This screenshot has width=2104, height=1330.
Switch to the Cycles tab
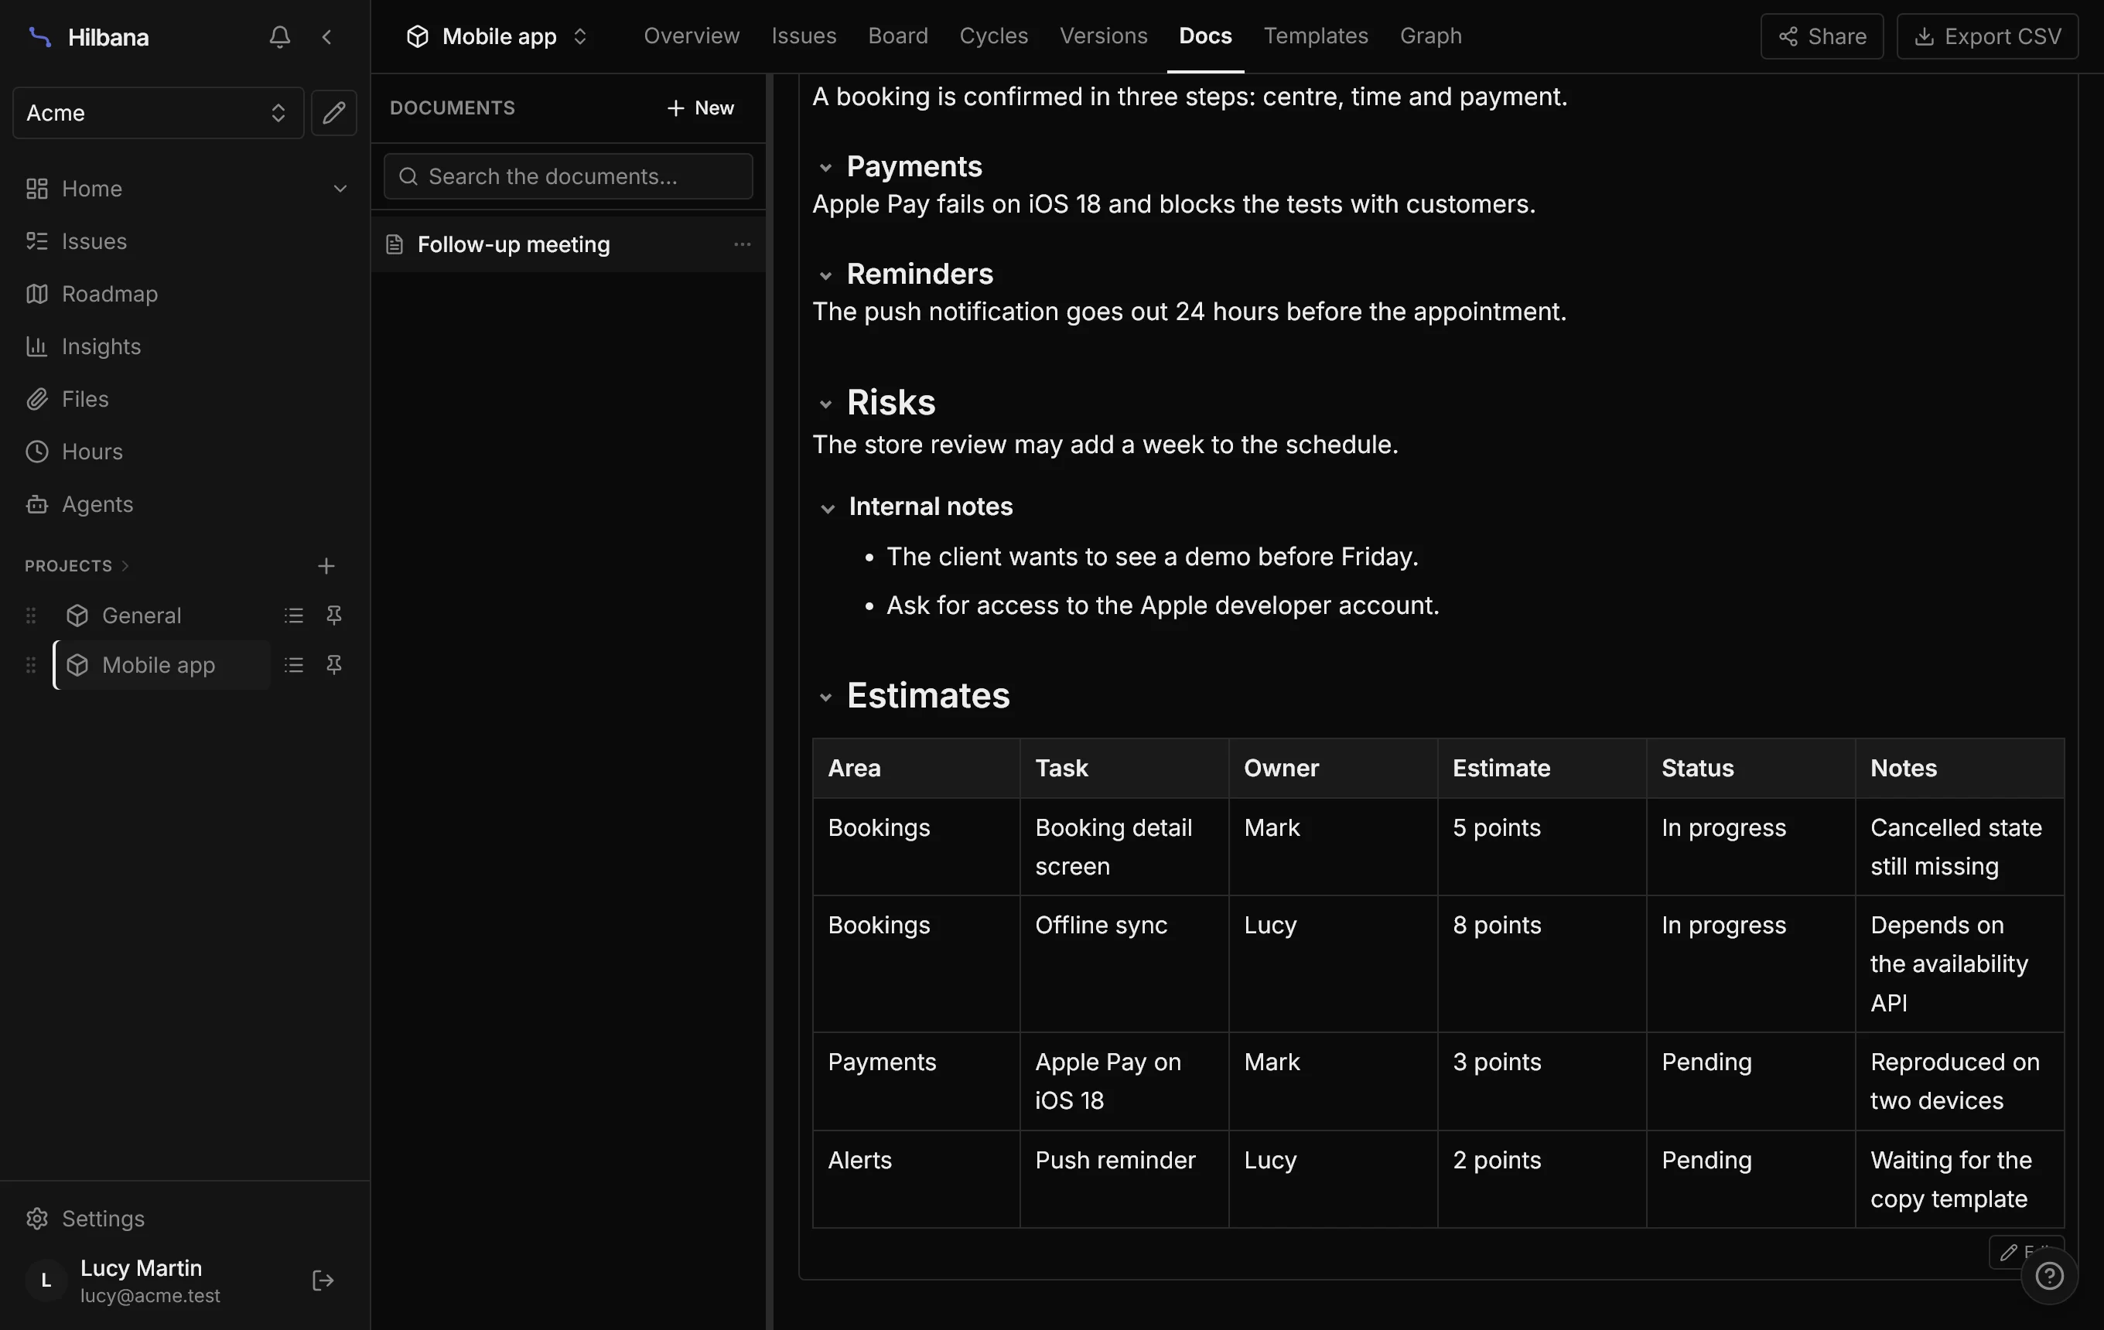click(x=993, y=36)
